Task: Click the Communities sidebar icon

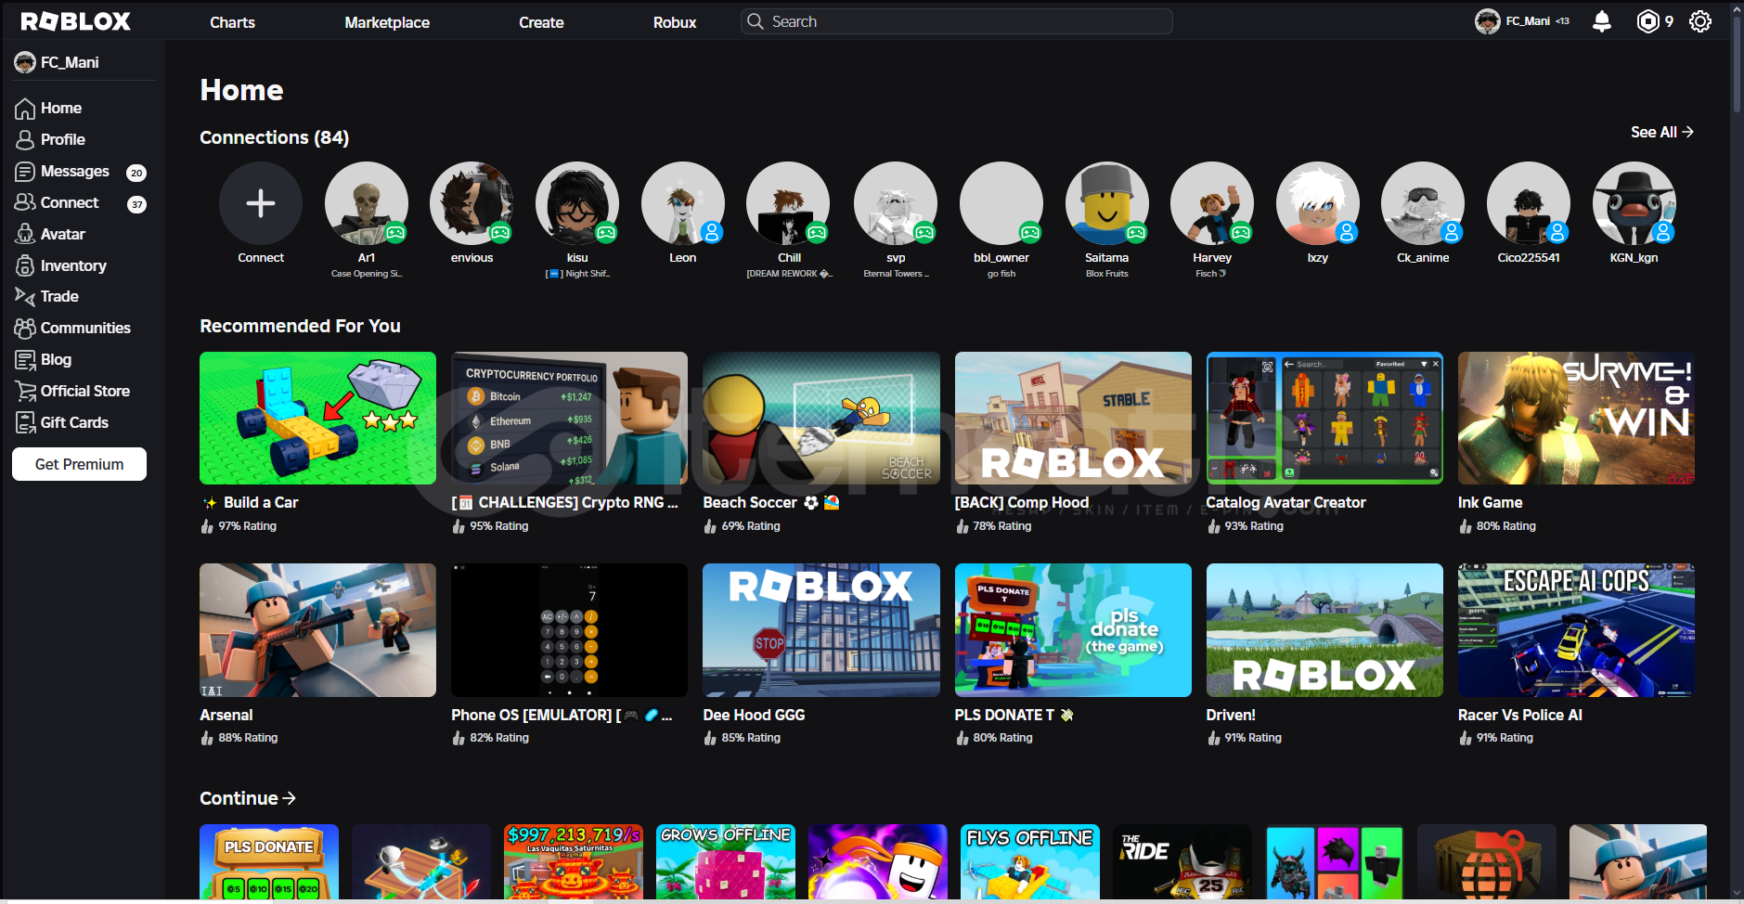Action: click(25, 328)
